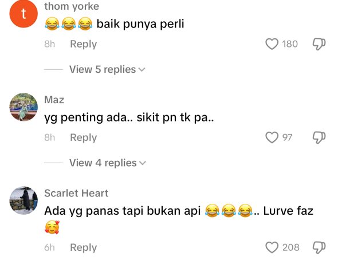
Task: Dislike thom yorke's comment
Action: pyautogui.click(x=319, y=44)
